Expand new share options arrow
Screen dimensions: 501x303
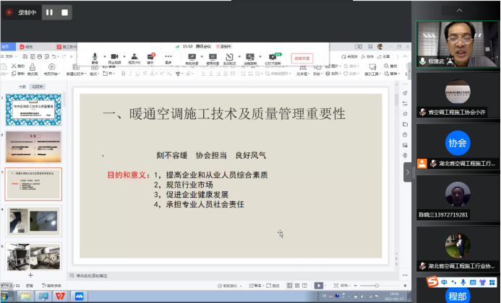click(x=202, y=57)
